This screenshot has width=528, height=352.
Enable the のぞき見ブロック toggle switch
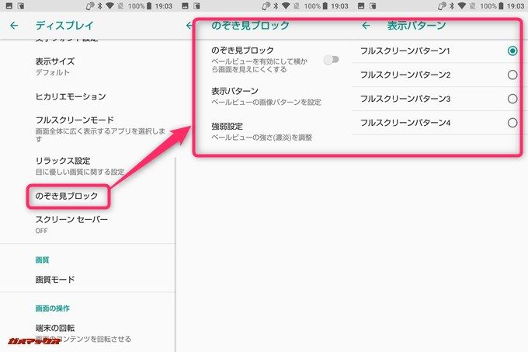pyautogui.click(x=331, y=60)
